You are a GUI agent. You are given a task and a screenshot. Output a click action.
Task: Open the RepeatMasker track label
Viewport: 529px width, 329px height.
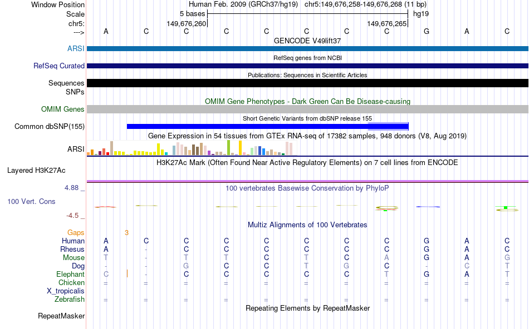coord(61,316)
